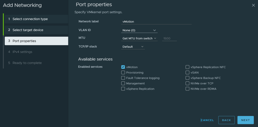
Task: Close the Add Networking dialog
Action: [x=253, y=5]
